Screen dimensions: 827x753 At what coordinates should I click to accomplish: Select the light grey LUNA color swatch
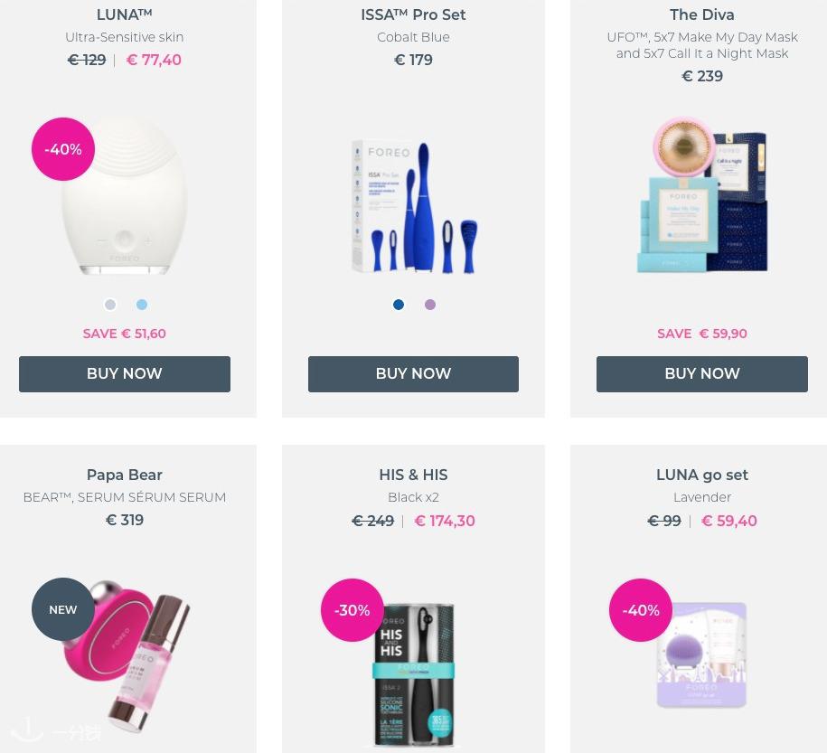pyautogui.click(x=110, y=305)
